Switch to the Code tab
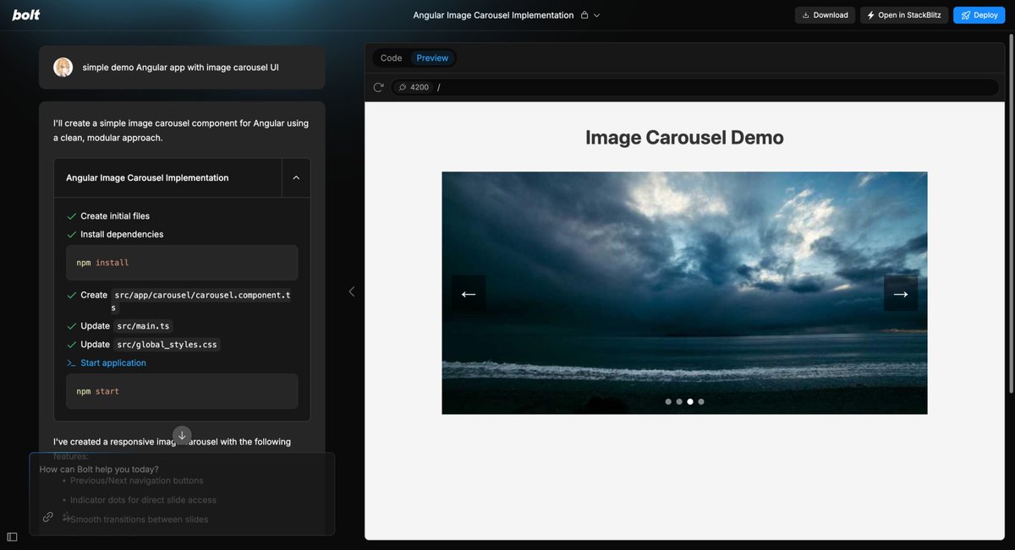 (x=391, y=58)
